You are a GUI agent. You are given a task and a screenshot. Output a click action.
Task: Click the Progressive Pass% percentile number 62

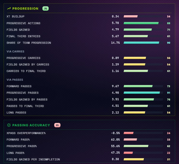pos(169,146)
